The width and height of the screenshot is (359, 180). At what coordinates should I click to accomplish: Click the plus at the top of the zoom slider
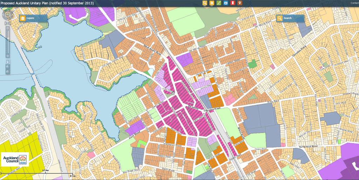pos(8,28)
